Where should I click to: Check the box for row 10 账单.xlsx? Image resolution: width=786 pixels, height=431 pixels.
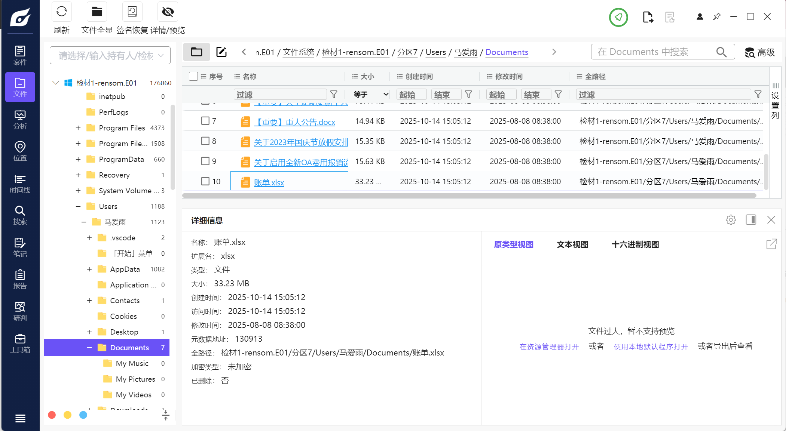point(205,181)
